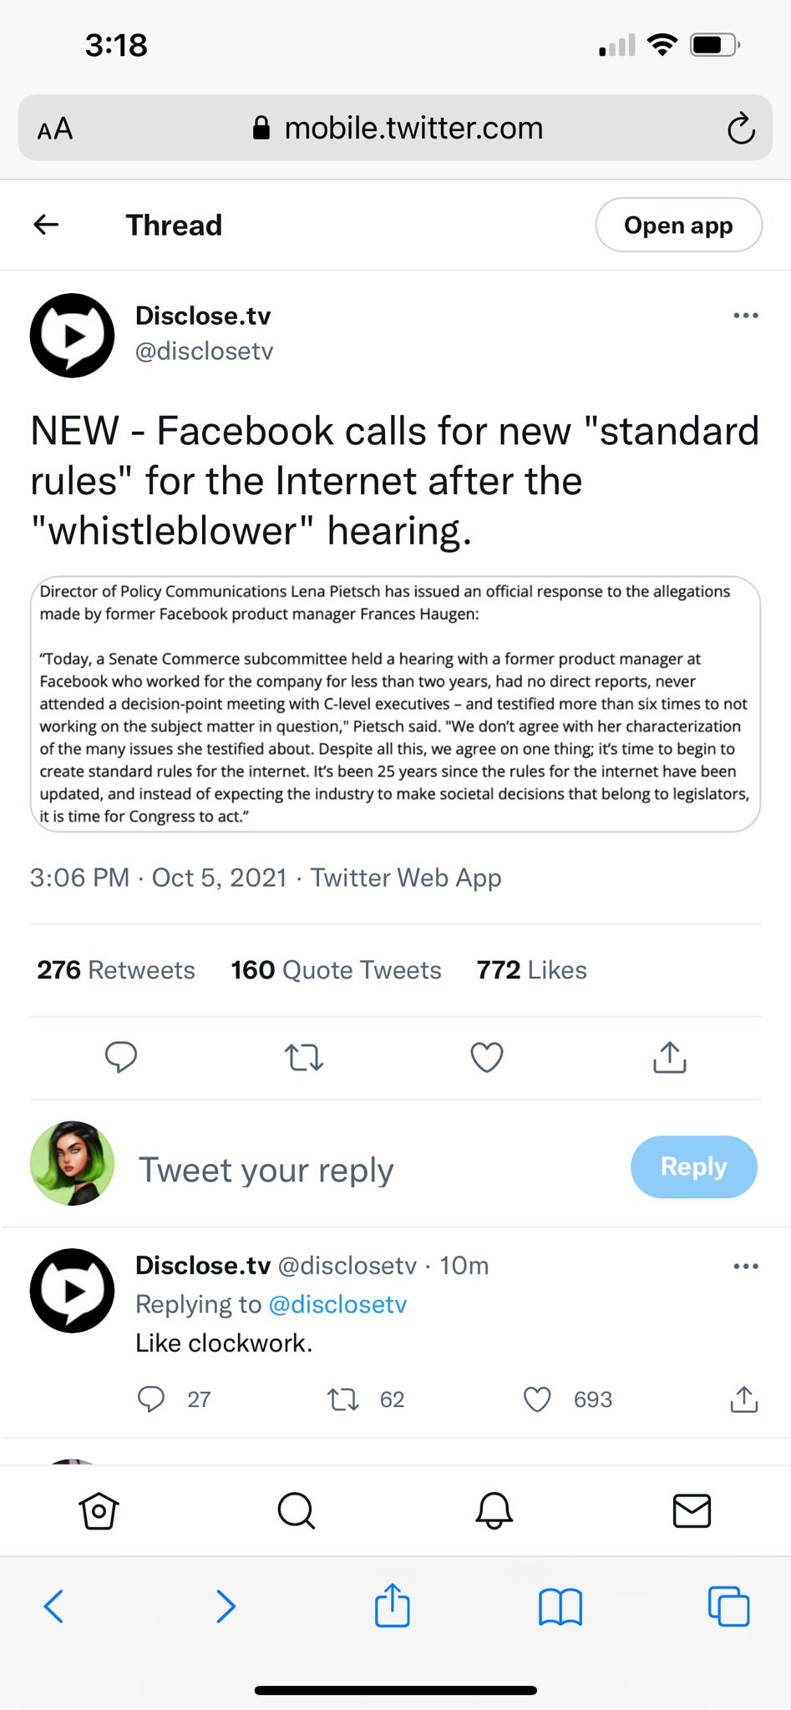Screen dimensions: 791x1710
Task: Open the Notifications bell tab
Action: pos(494,1510)
